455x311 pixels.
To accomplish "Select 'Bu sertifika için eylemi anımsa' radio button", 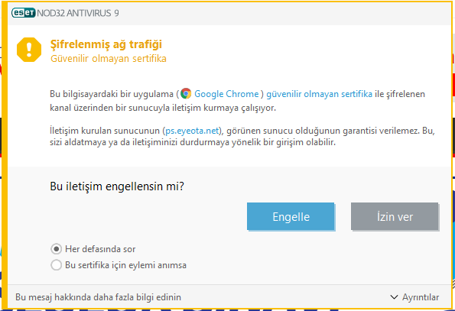I will coord(57,265).
